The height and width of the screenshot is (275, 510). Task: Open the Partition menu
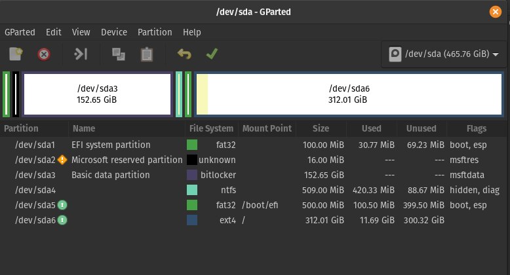coord(155,32)
